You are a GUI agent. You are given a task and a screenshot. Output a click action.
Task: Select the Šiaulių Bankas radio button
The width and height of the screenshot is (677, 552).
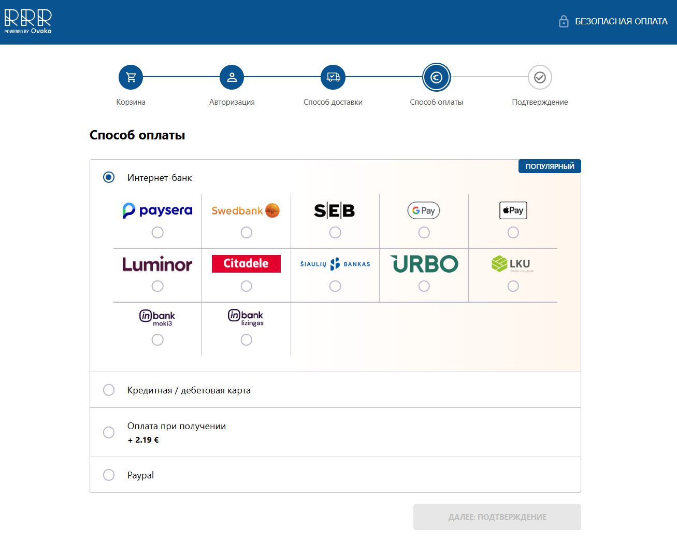tap(335, 286)
